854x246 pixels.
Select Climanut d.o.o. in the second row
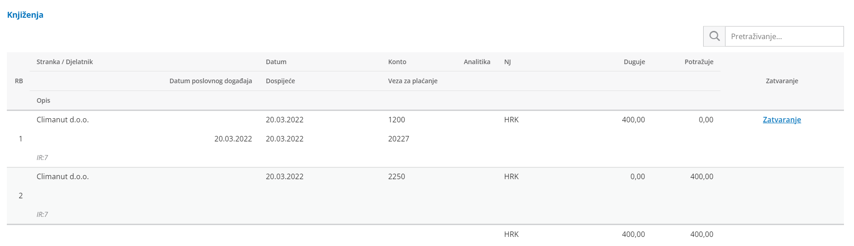tap(63, 176)
